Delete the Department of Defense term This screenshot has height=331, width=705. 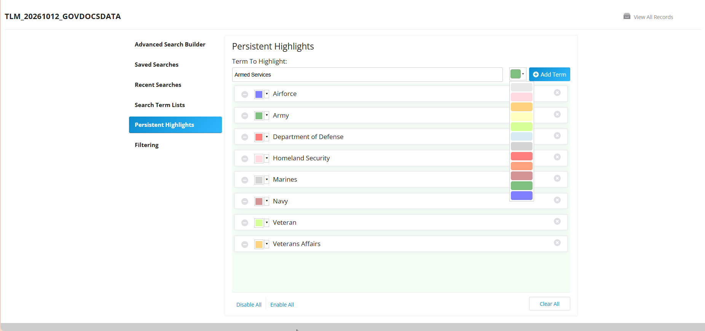tap(557, 136)
